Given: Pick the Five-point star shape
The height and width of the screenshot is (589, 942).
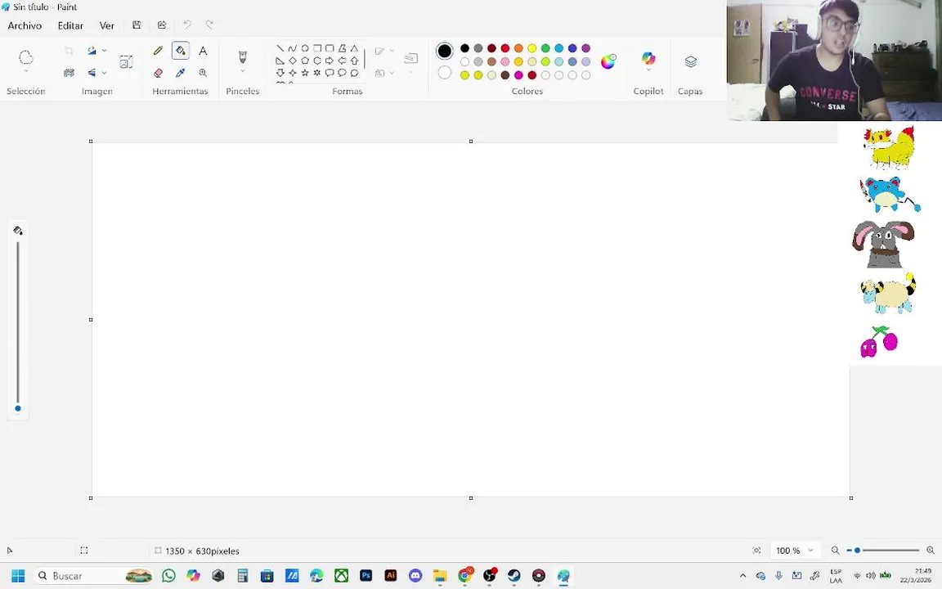Looking at the screenshot, I should (x=304, y=73).
